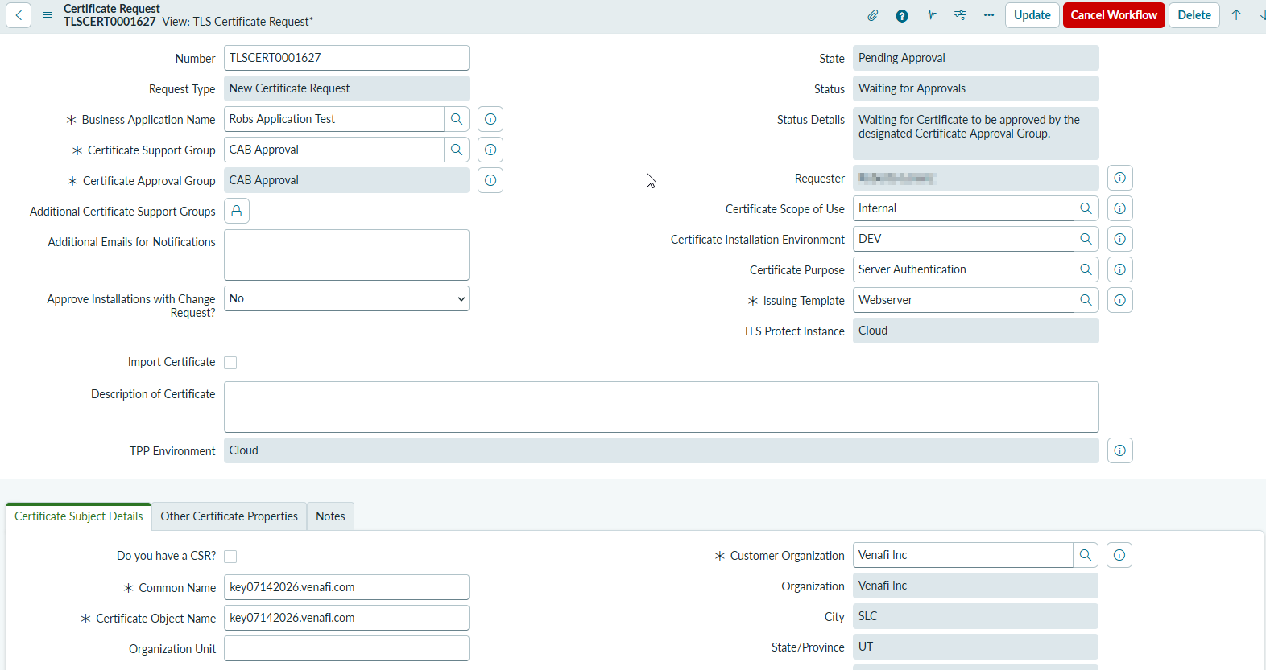This screenshot has height=670, width=1266.
Task: Show info for Requester field
Action: pyautogui.click(x=1120, y=178)
